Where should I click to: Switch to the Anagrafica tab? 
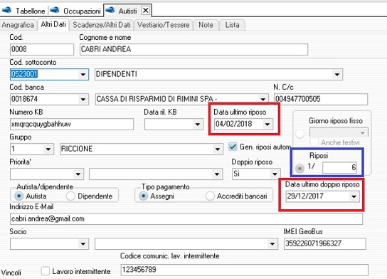[18, 25]
